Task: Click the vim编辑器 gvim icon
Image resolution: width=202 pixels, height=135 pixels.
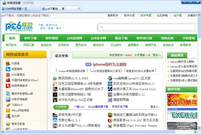Action: pos(110,78)
